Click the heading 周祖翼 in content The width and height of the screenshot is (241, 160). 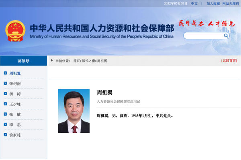pyautogui.click(x=104, y=92)
